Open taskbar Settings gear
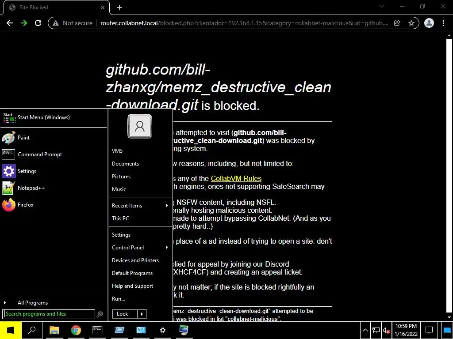Viewport: 453px width, 339px height. 163,330
